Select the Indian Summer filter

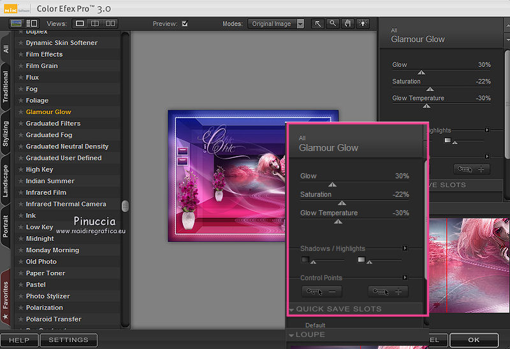(50, 181)
